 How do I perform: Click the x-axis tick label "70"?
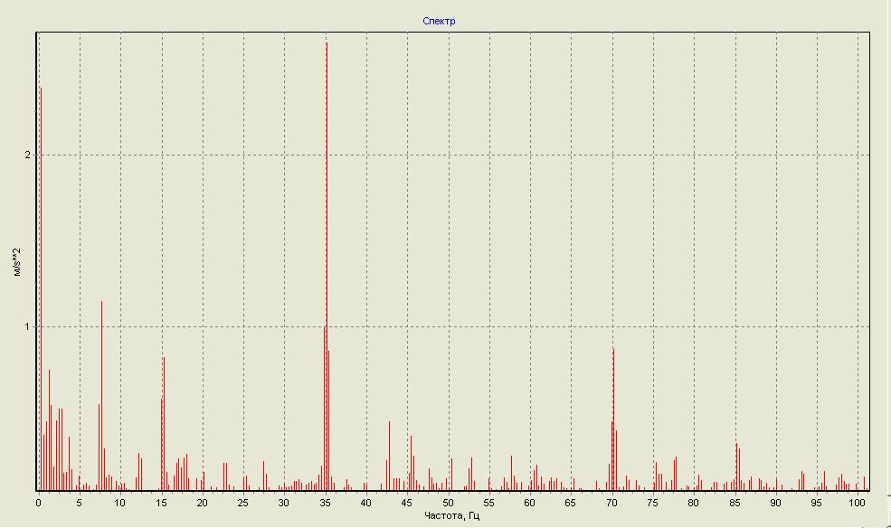(x=611, y=503)
